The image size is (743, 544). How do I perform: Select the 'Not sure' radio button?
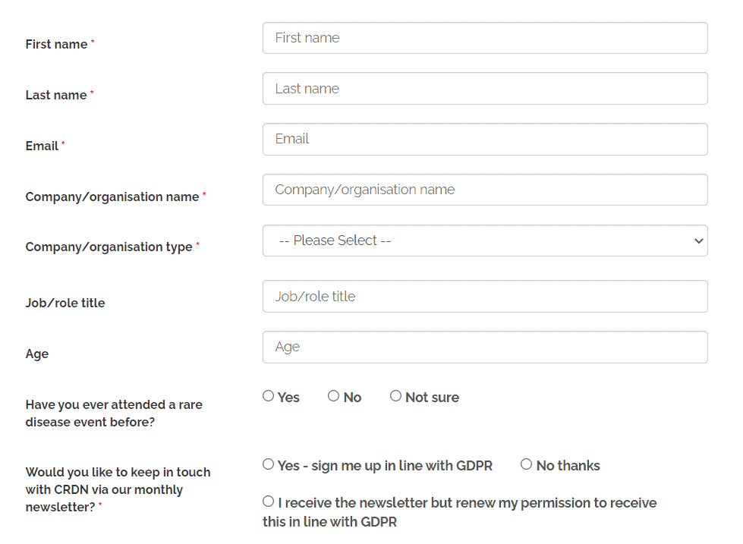coord(395,395)
